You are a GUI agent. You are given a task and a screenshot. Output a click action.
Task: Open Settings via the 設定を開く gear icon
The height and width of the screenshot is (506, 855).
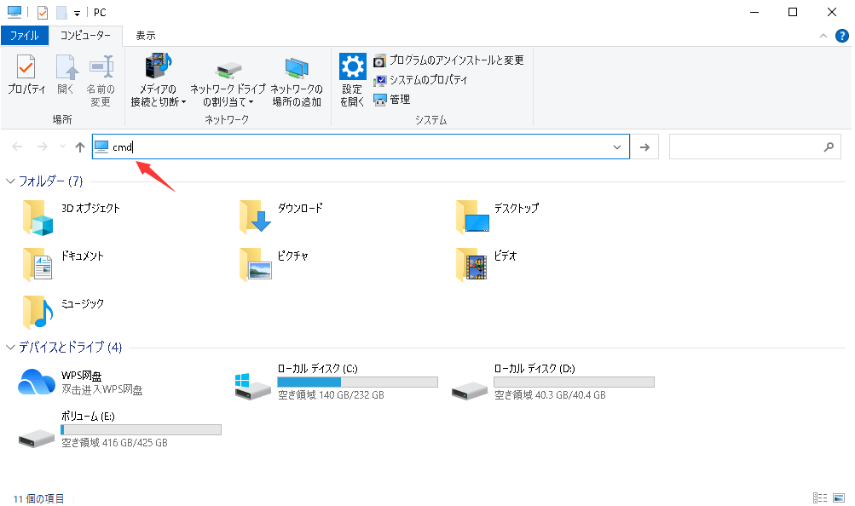351,77
